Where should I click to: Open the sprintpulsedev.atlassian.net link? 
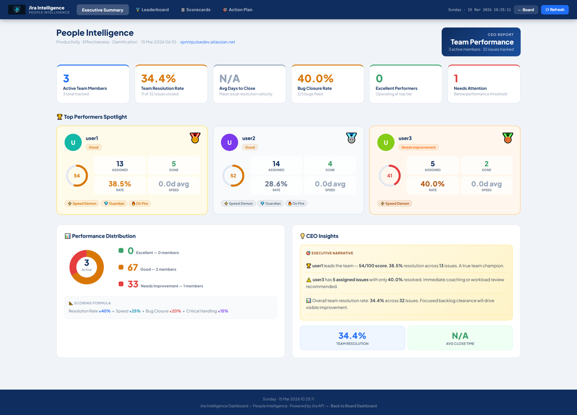click(208, 42)
